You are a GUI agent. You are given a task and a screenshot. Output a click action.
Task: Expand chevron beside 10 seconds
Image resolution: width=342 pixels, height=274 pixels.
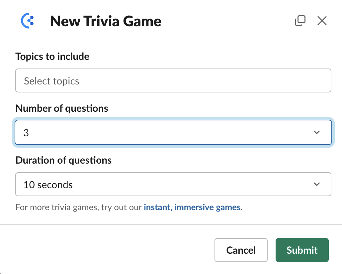(x=317, y=184)
